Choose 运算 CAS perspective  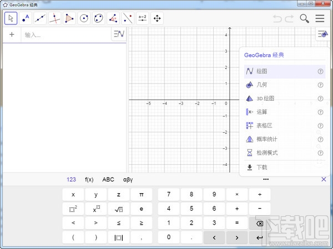coord(285,112)
